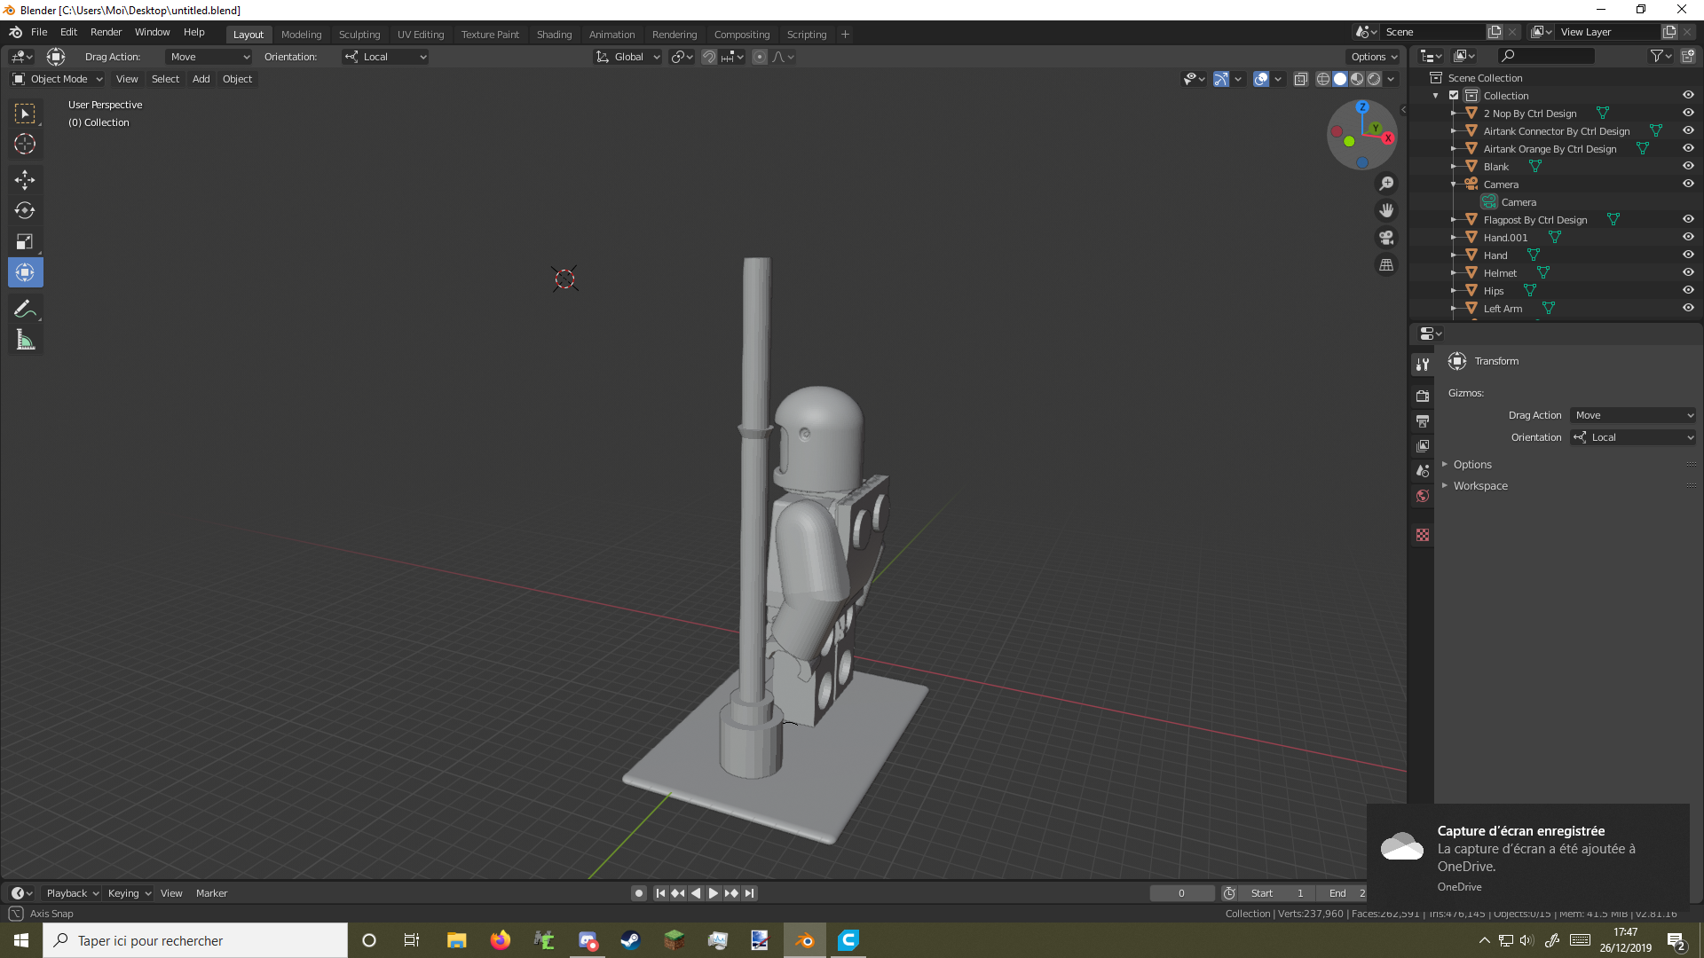Viewport: 1704px width, 958px height.
Task: Select the Move tool in the toolbar
Action: 25,180
